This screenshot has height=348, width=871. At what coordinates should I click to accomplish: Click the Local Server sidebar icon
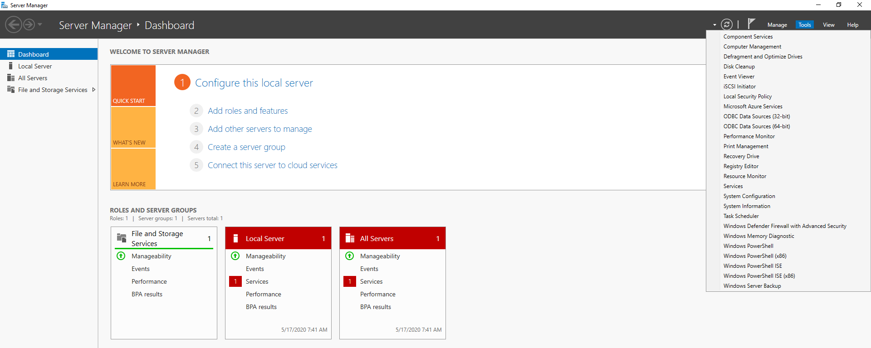click(11, 66)
